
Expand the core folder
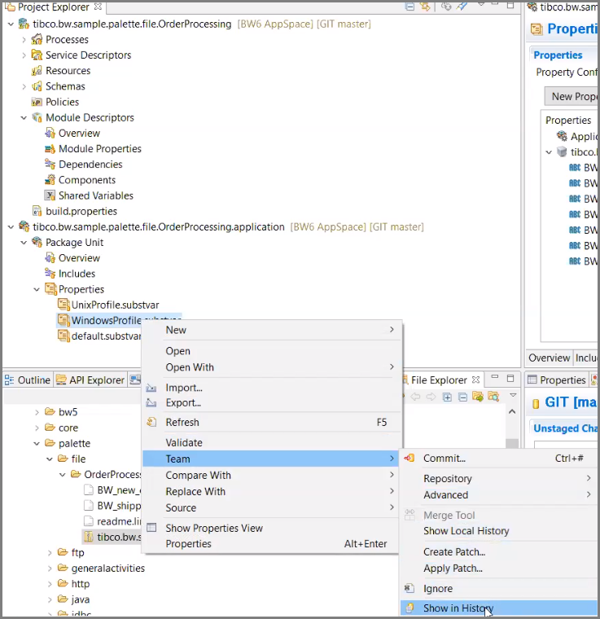(x=37, y=428)
